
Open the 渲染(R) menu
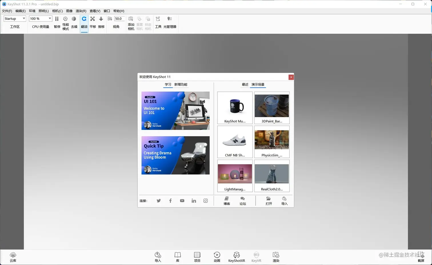tap(81, 11)
